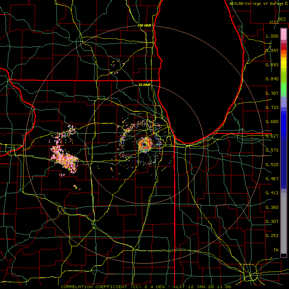Screen dimensions: 289x289
Task: Select the 0.573 legend value
Action: coord(272,150)
